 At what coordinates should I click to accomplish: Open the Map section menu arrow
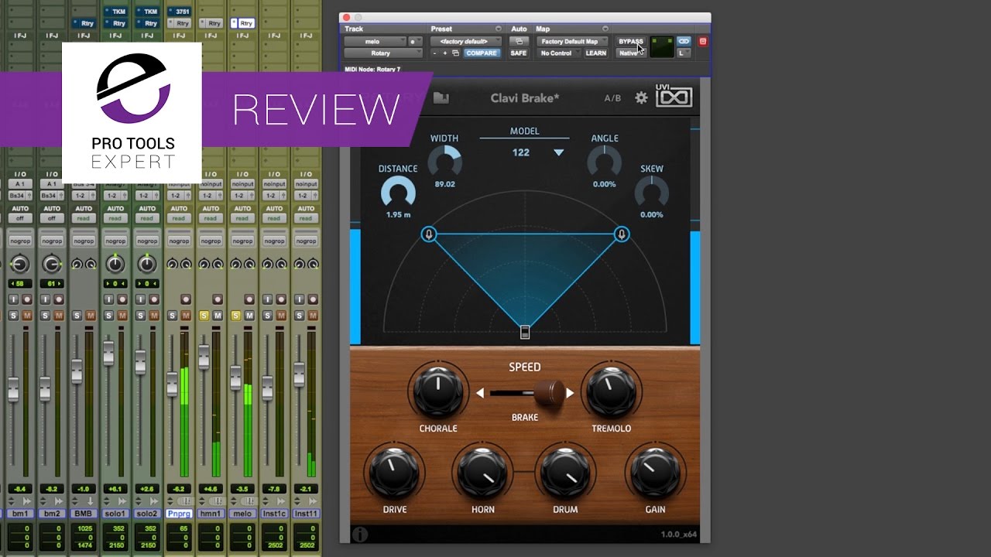click(605, 29)
